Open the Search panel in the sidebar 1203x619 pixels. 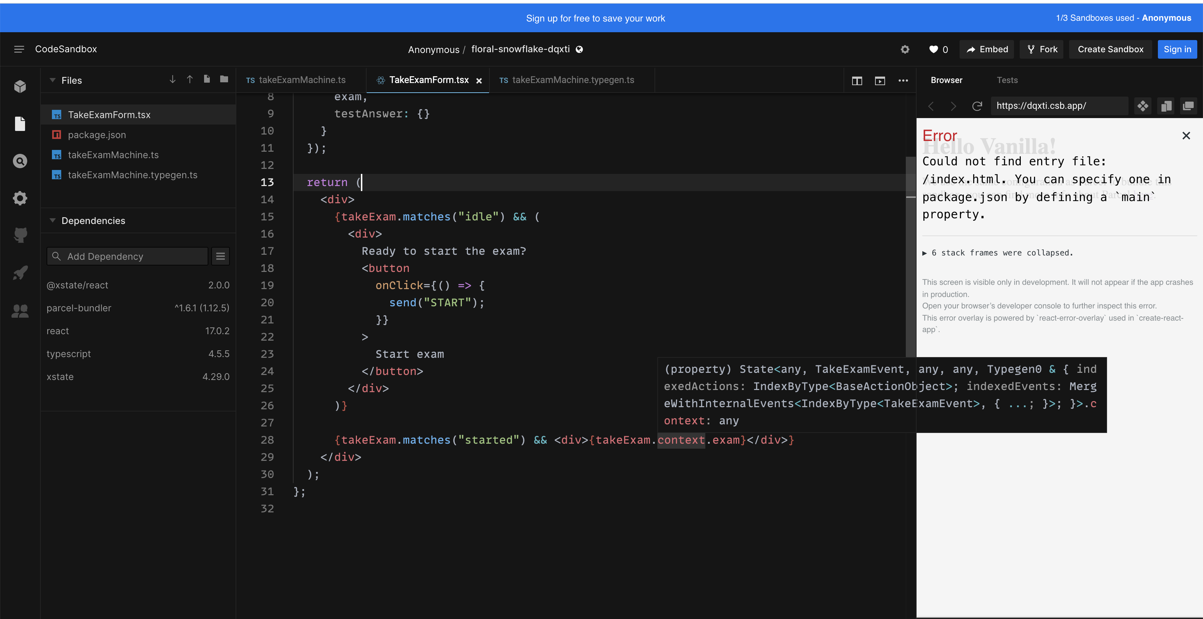(x=20, y=161)
